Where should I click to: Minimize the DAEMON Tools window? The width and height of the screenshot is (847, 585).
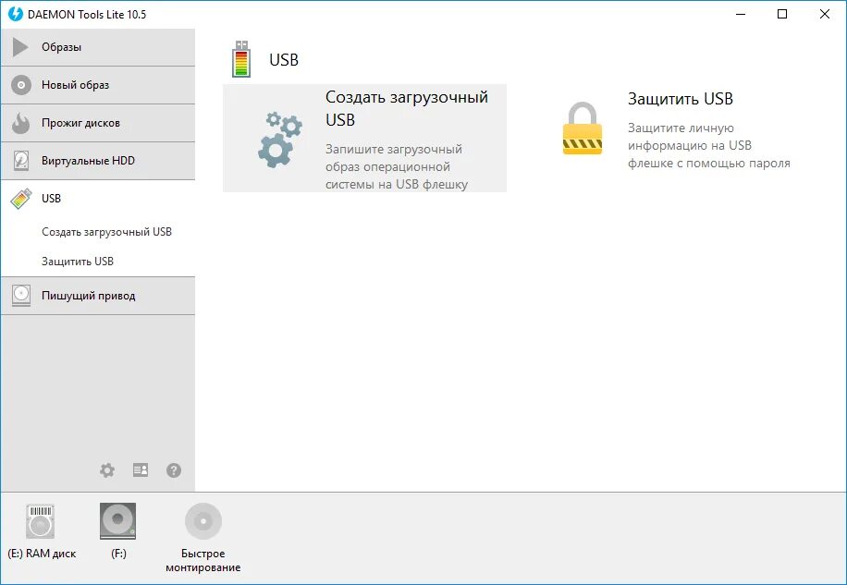pos(741,14)
